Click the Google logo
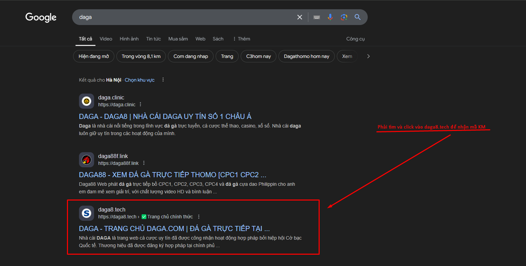Screen dimensions: 526x266 [x=41, y=17]
